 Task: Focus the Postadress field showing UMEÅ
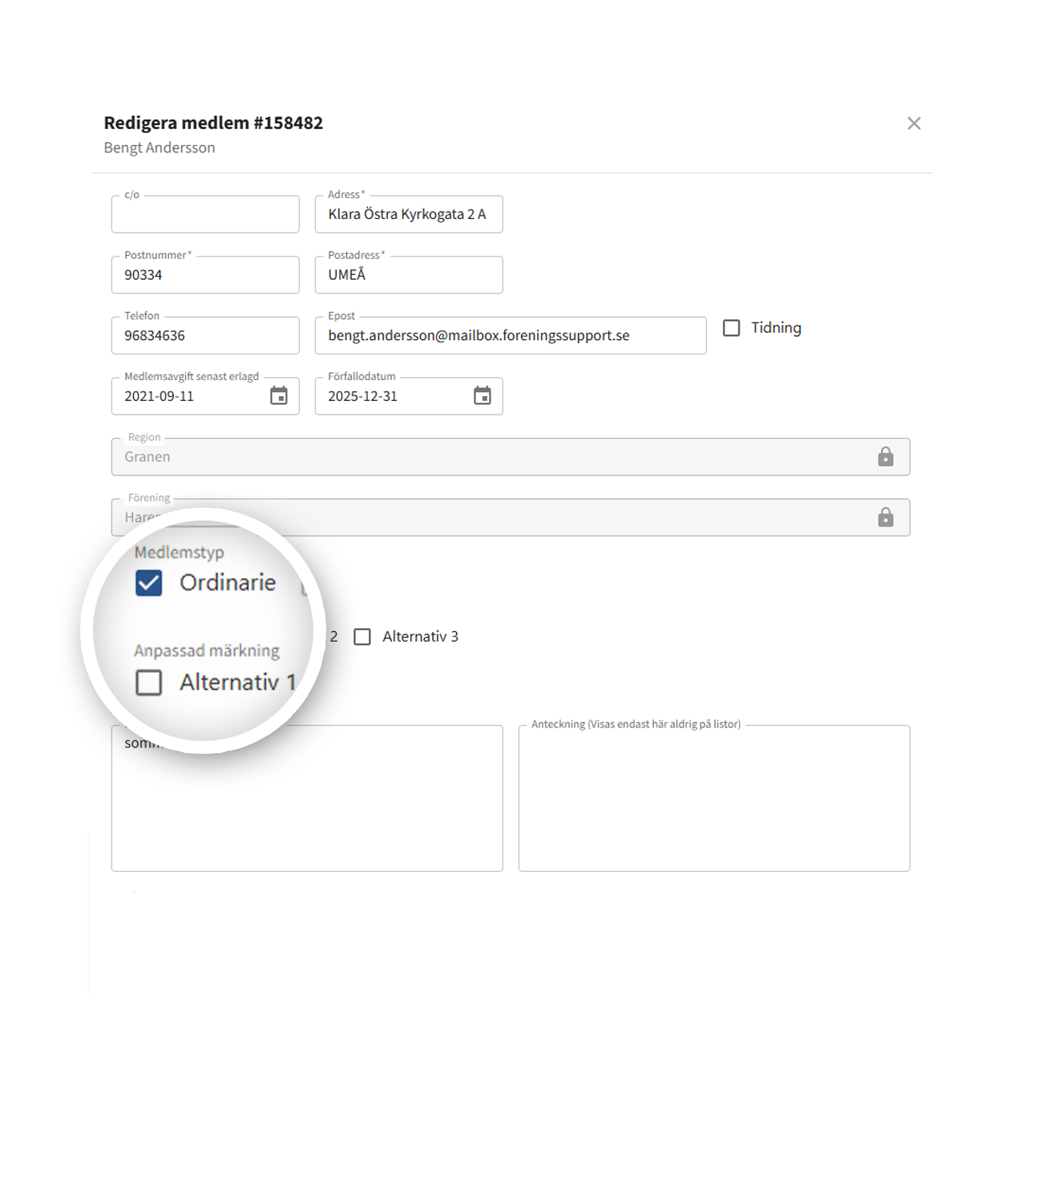[409, 275]
